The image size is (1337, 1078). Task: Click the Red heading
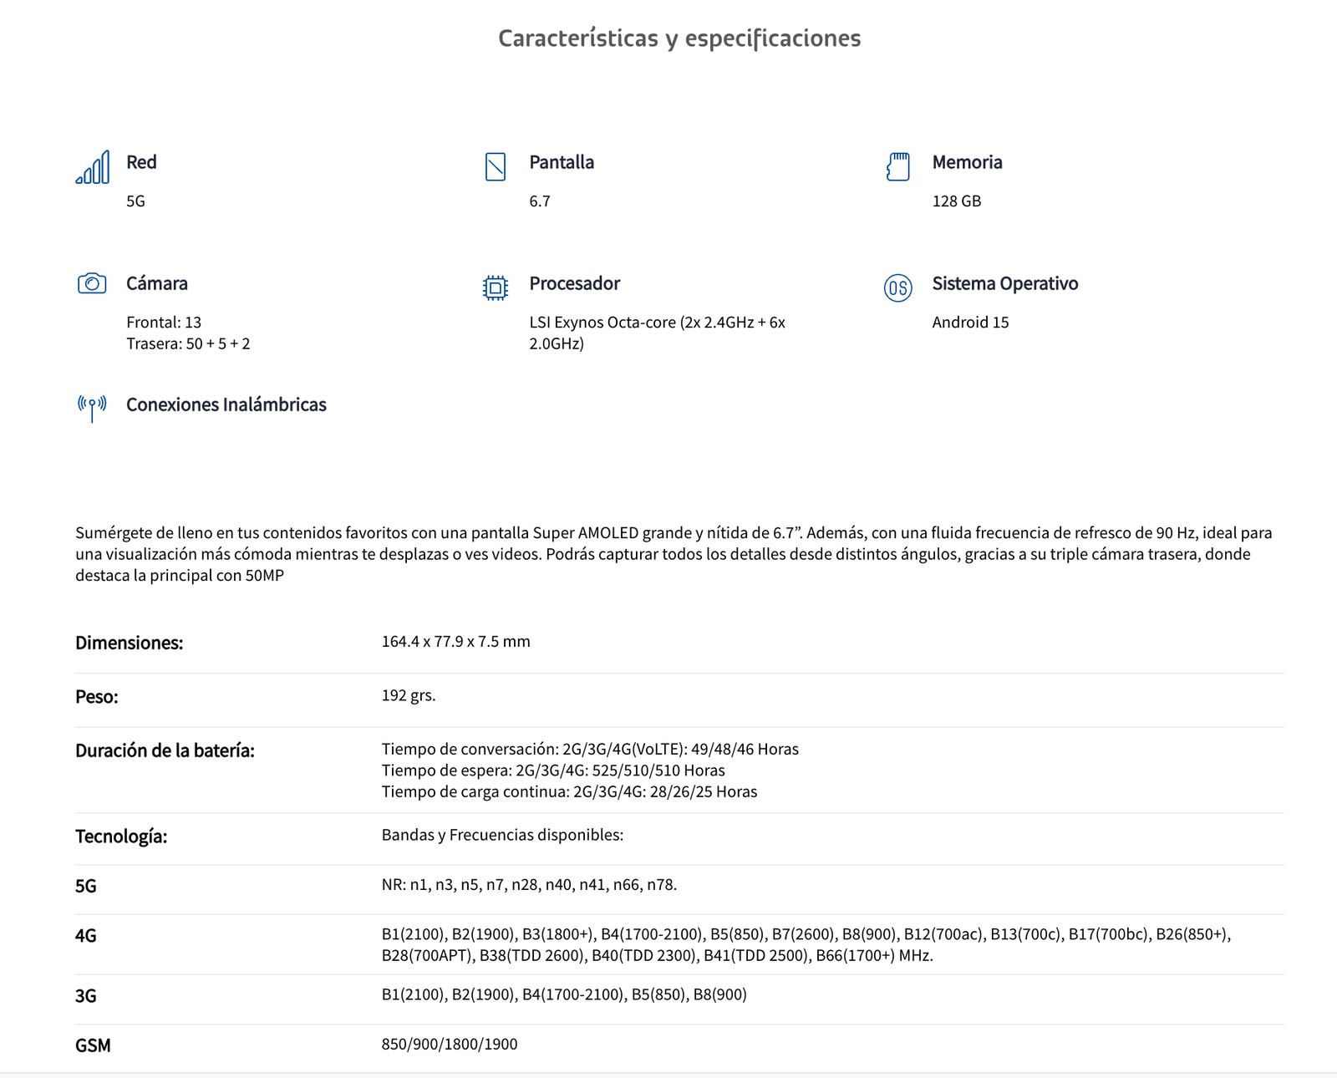point(141,162)
